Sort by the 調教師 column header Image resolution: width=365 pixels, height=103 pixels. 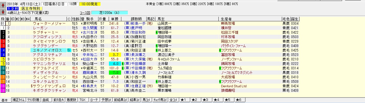pyautogui.click(x=136, y=19)
